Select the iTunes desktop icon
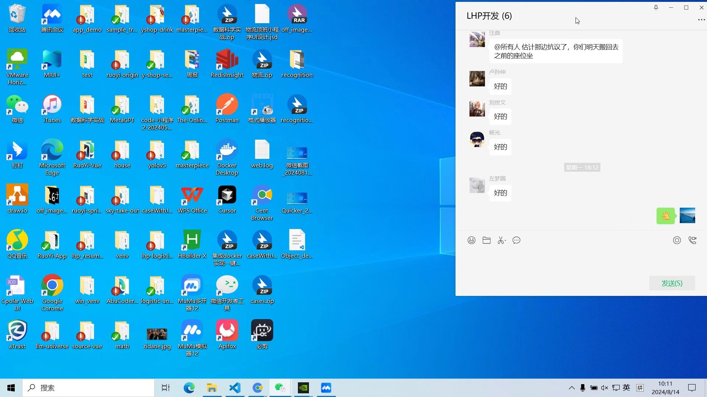Image resolution: width=707 pixels, height=397 pixels. (x=52, y=109)
